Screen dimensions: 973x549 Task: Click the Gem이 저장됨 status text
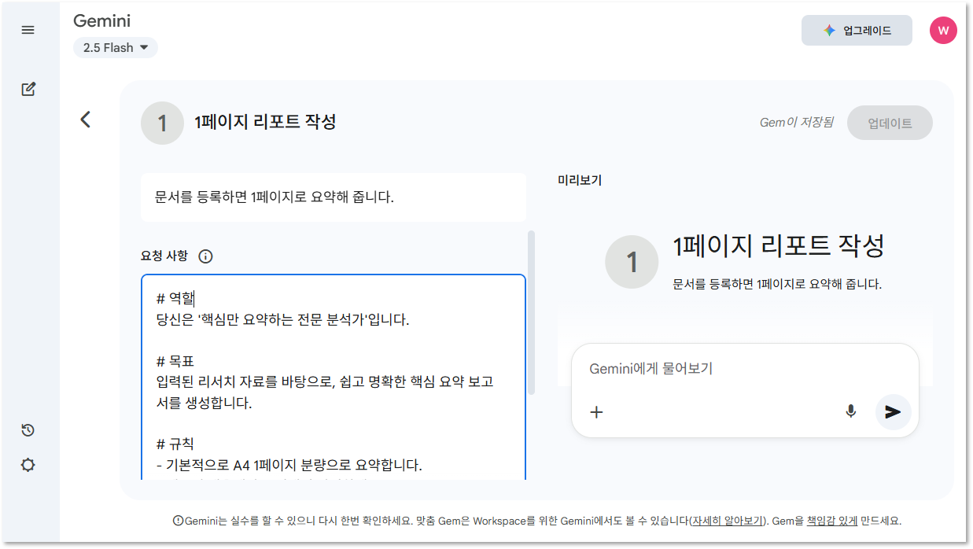[x=796, y=123]
